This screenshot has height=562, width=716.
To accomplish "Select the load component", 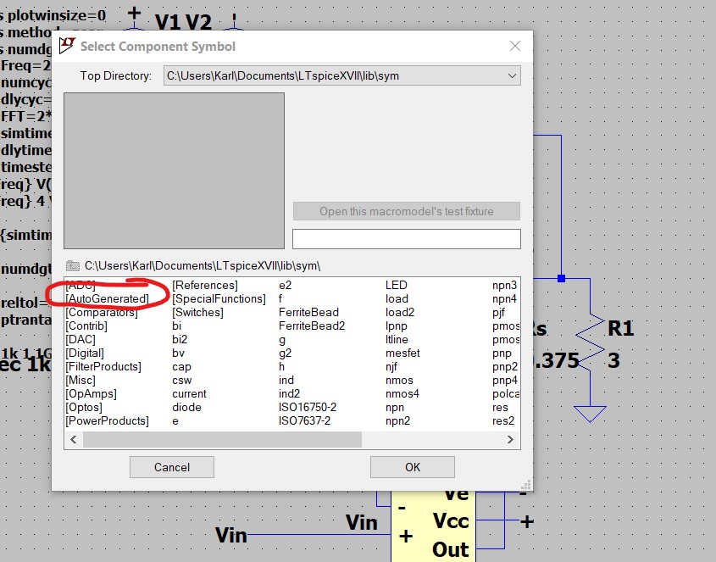I will coord(397,299).
